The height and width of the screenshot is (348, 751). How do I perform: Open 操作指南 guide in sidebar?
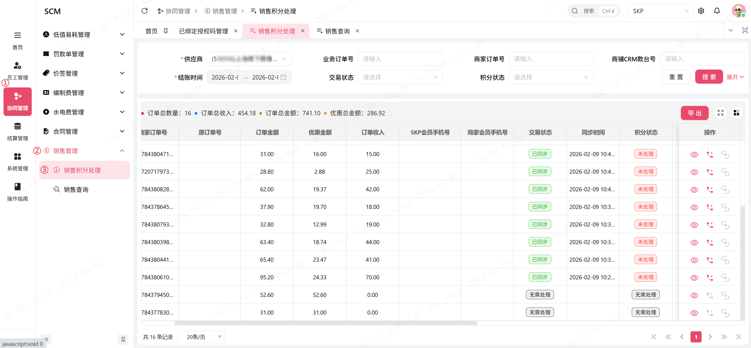(x=17, y=192)
